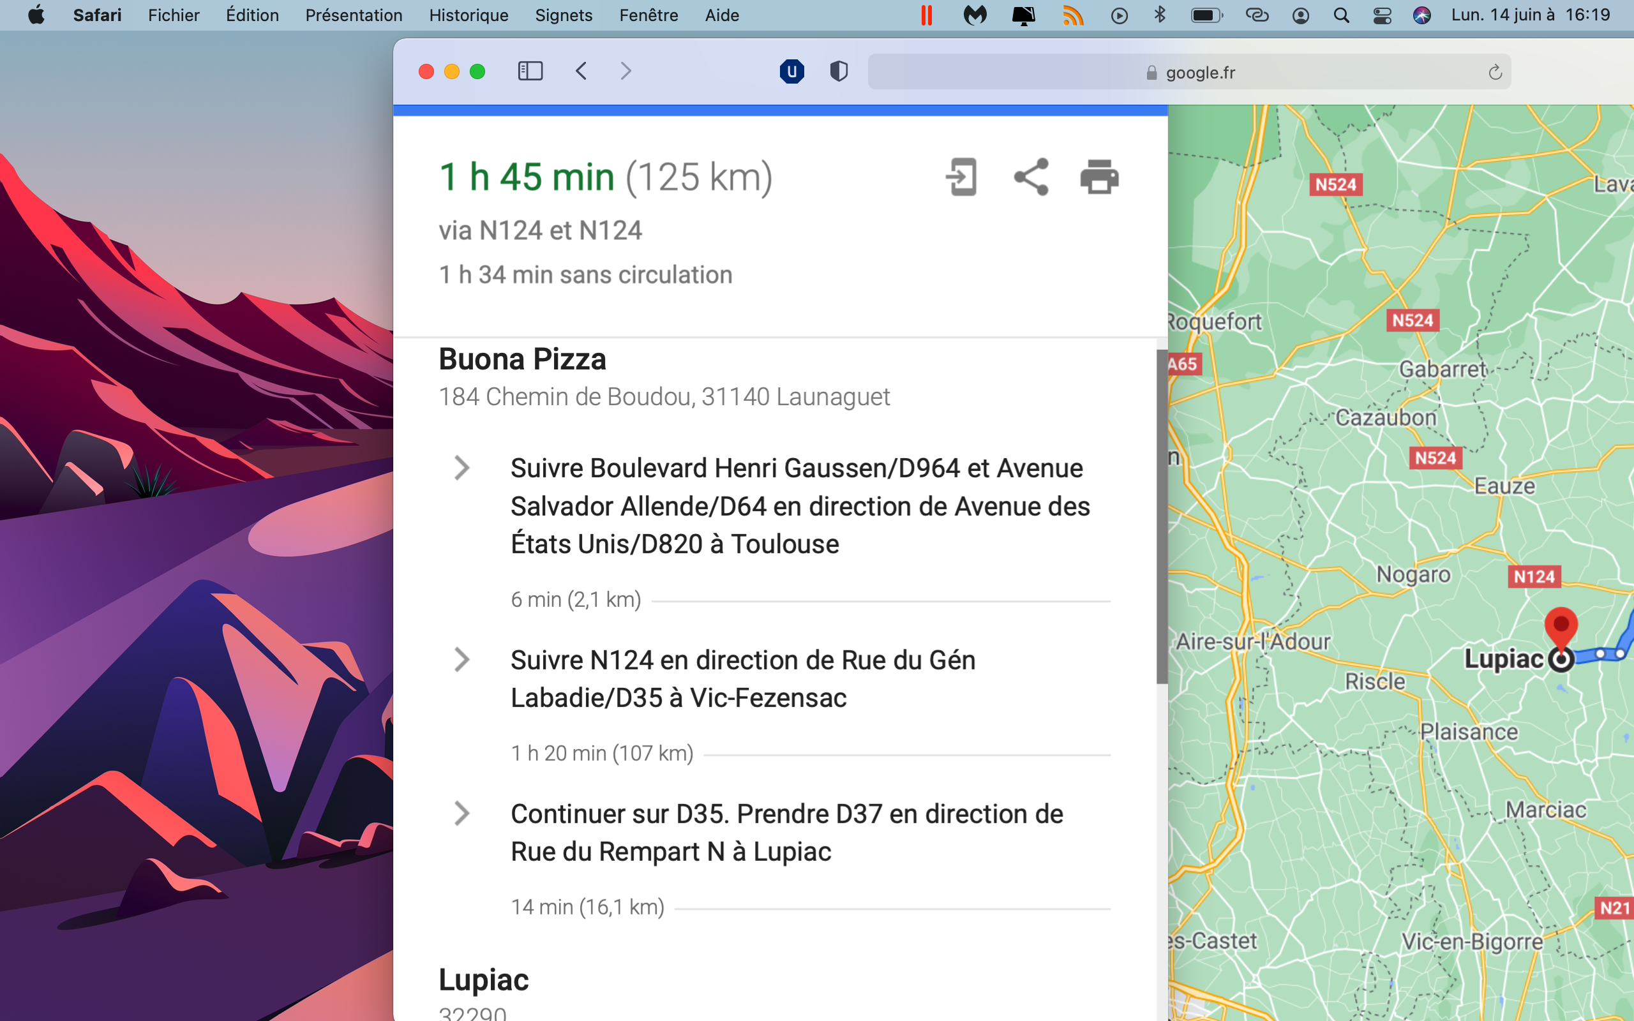Click the 184 Chemin de Boudou address
The image size is (1634, 1021).
tap(664, 396)
